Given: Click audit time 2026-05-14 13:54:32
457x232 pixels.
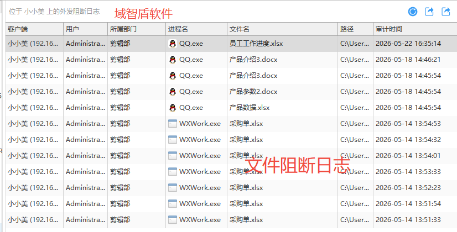Looking at the screenshot, I should point(408,140).
